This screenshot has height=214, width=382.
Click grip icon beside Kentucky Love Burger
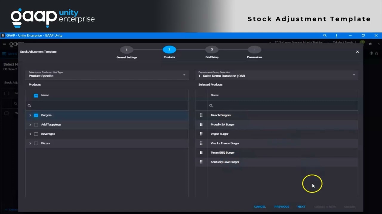tap(201, 162)
